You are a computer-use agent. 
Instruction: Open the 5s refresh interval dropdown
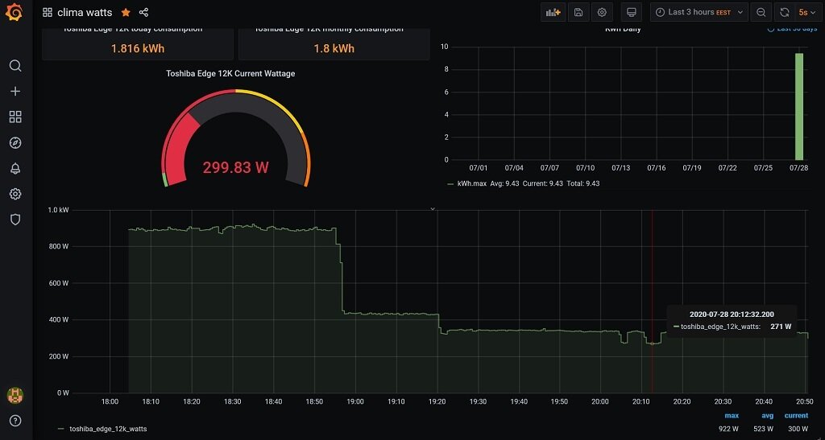pos(807,12)
